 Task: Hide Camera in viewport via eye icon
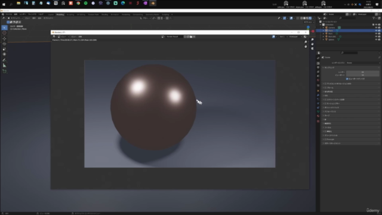pos(376,27)
